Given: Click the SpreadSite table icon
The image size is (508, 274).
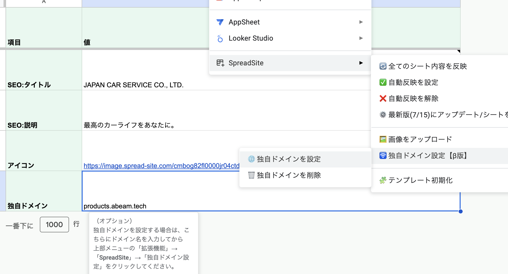Looking at the screenshot, I should [x=220, y=63].
